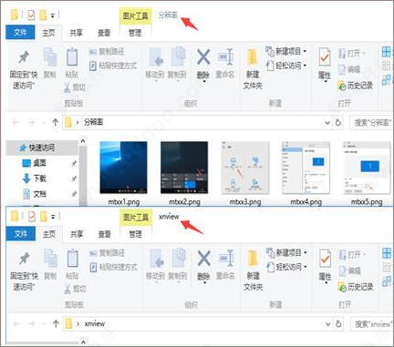Click the 搜索"分辨率" search box

(371, 123)
